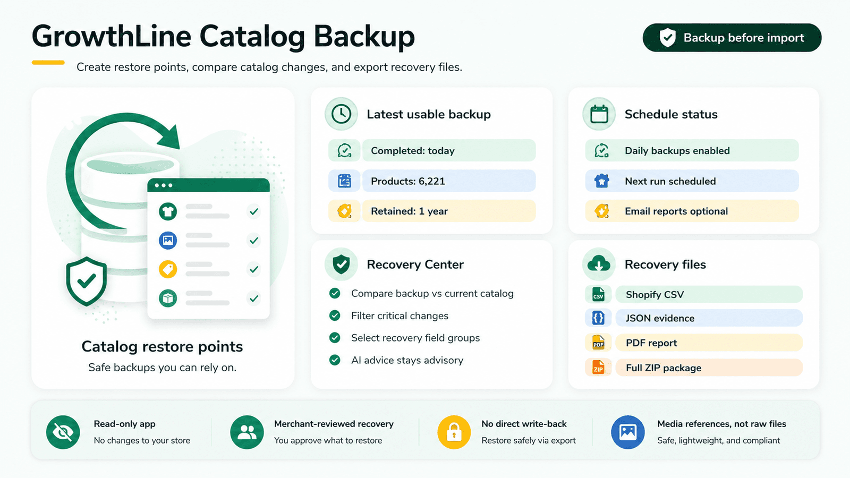The height and width of the screenshot is (478, 850).
Task: Click the crossed-out eye Read-only app icon
Action: (x=63, y=432)
